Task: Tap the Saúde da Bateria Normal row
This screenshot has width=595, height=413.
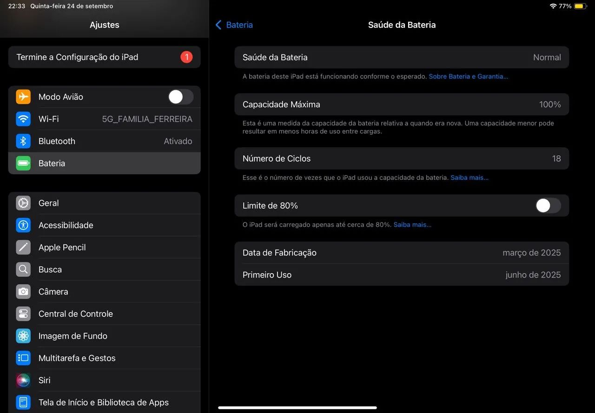Action: (402, 57)
